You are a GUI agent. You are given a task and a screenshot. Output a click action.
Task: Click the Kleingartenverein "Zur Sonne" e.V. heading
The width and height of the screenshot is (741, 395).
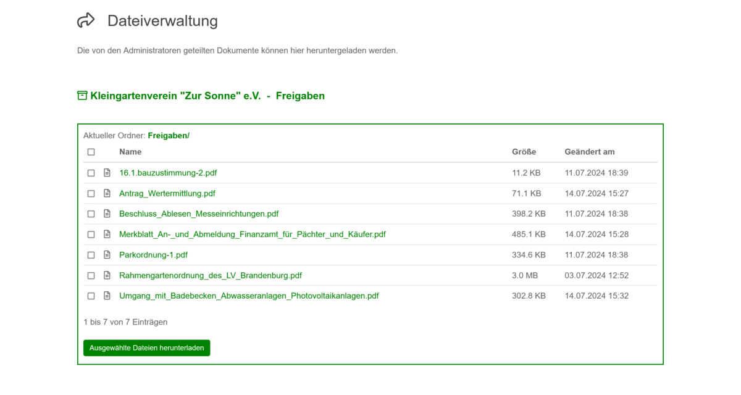click(x=175, y=96)
